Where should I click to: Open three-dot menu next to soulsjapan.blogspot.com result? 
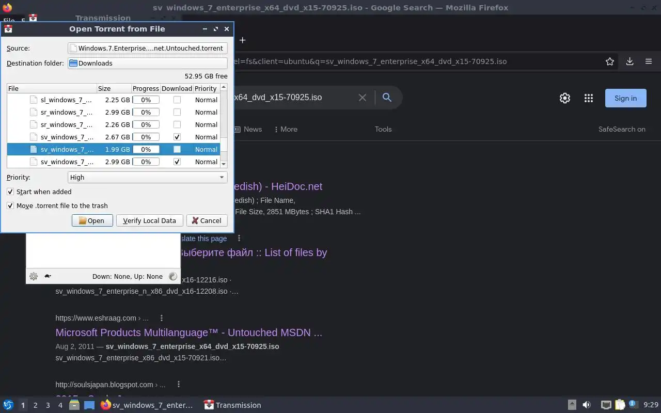pyautogui.click(x=179, y=385)
